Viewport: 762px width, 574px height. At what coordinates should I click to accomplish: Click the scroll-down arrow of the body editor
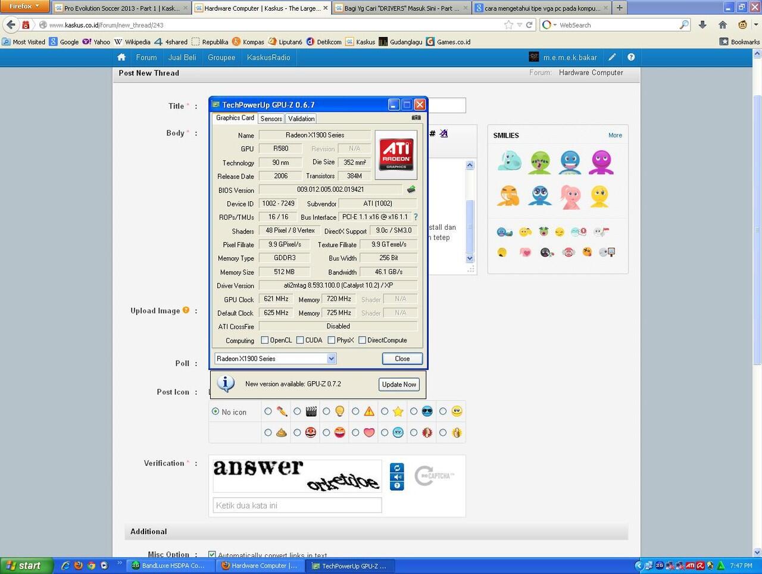click(470, 258)
